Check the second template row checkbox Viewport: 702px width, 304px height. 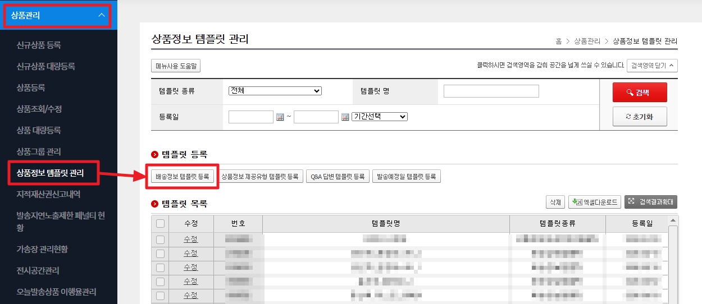[160, 254]
